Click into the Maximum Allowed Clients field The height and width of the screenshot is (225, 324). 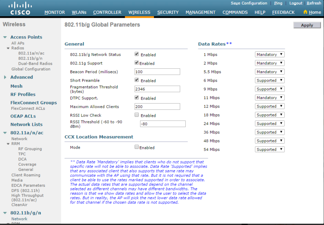[157, 107]
